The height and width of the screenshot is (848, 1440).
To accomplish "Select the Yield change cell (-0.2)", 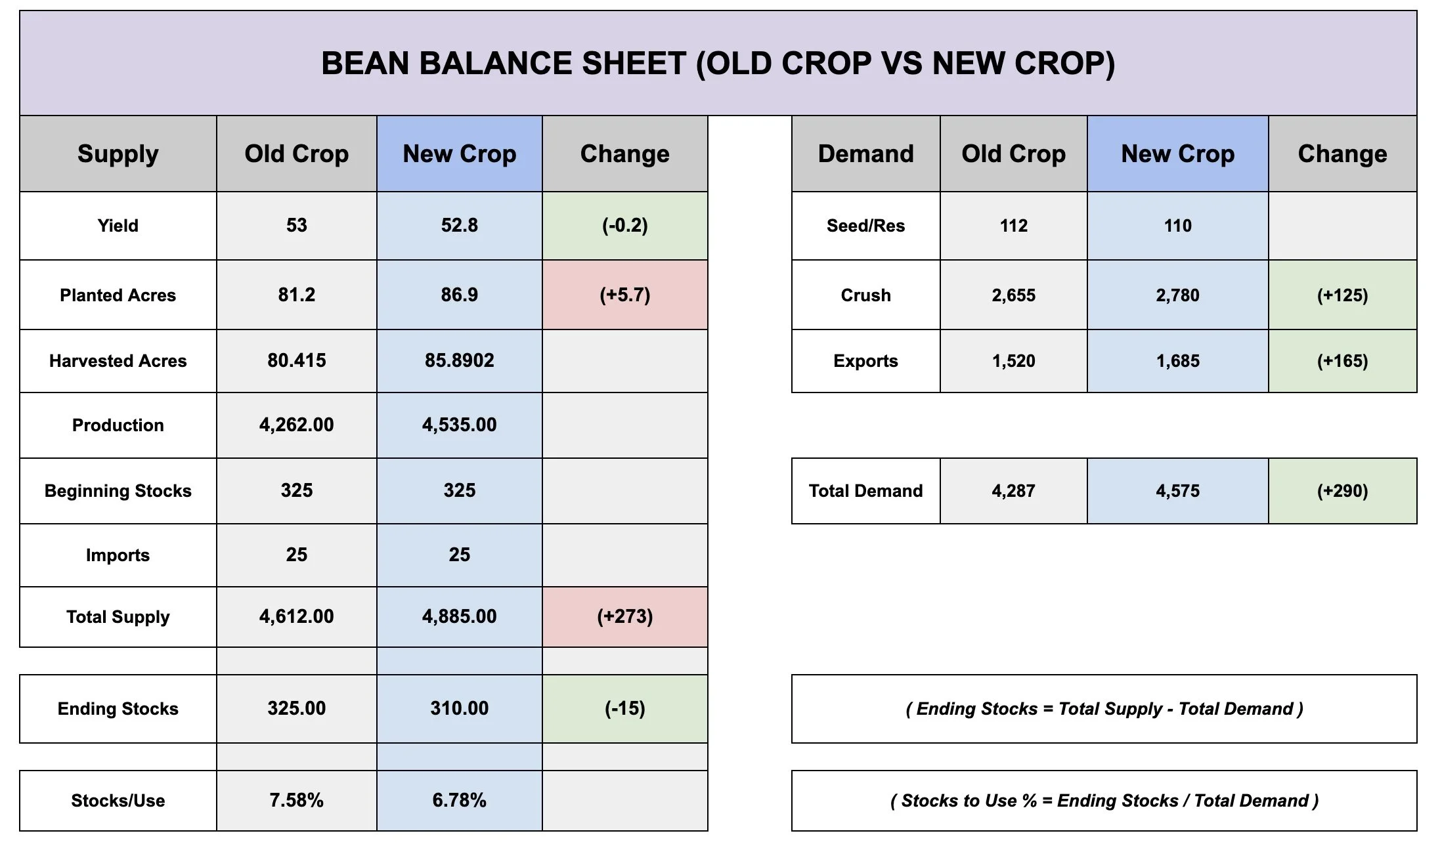I will point(625,226).
